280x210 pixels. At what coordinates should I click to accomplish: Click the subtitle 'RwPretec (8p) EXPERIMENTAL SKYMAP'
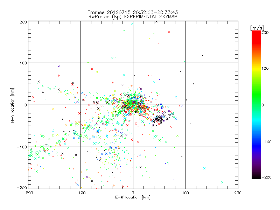coord(133,17)
